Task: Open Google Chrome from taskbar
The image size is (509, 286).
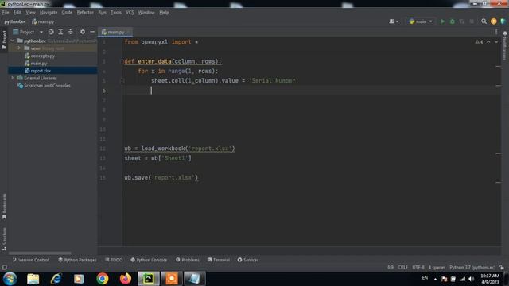Action: pos(103,279)
